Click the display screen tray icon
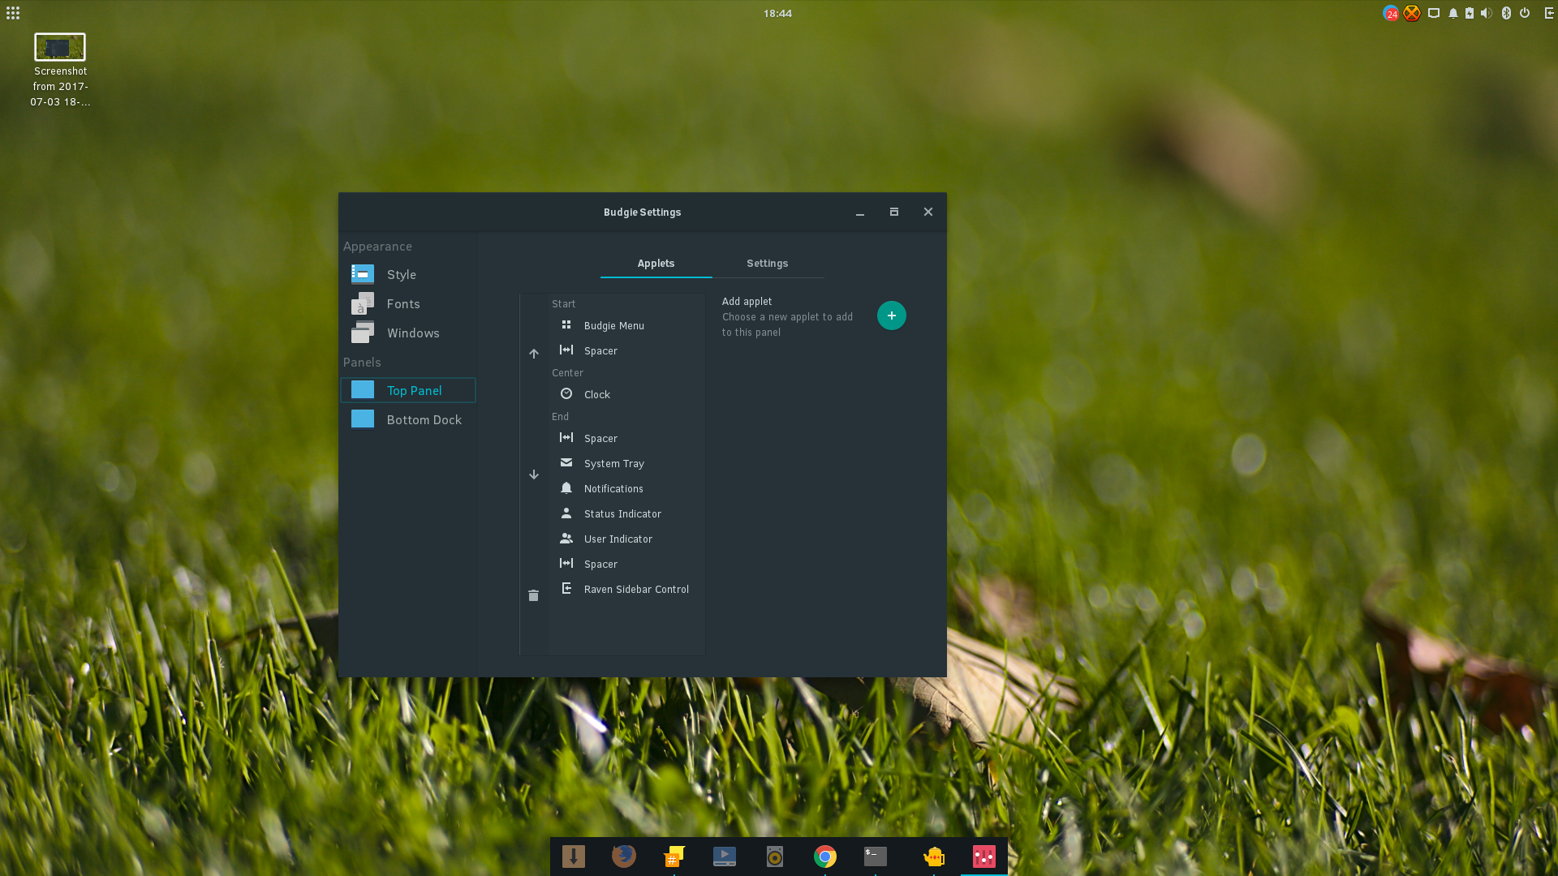The image size is (1558, 876). (x=1434, y=13)
